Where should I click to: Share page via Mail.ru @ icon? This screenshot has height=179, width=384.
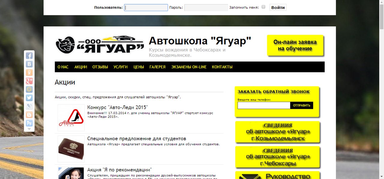[x=29, y=89]
